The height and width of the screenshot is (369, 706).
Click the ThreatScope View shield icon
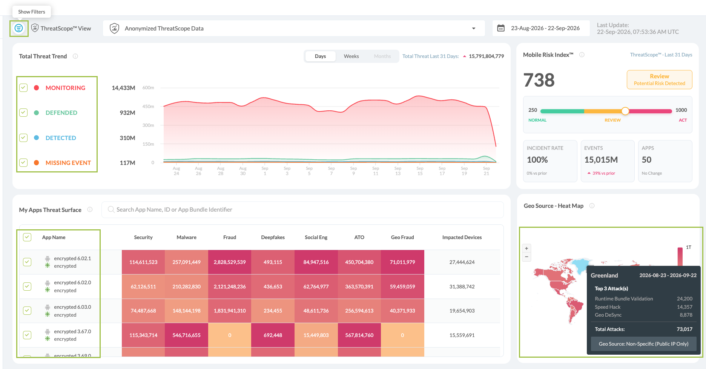(35, 28)
